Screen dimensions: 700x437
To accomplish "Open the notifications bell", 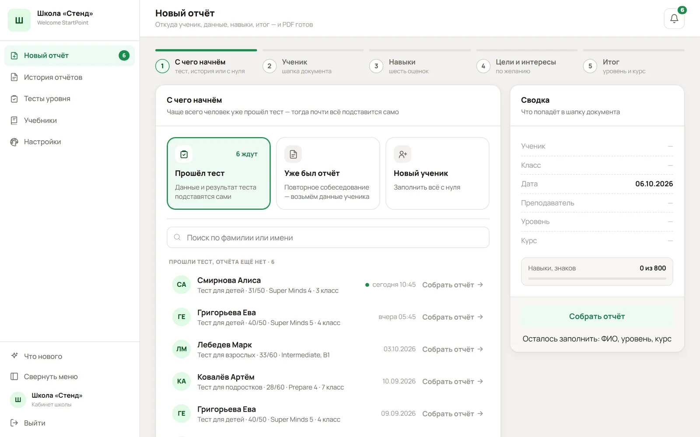I will (674, 19).
